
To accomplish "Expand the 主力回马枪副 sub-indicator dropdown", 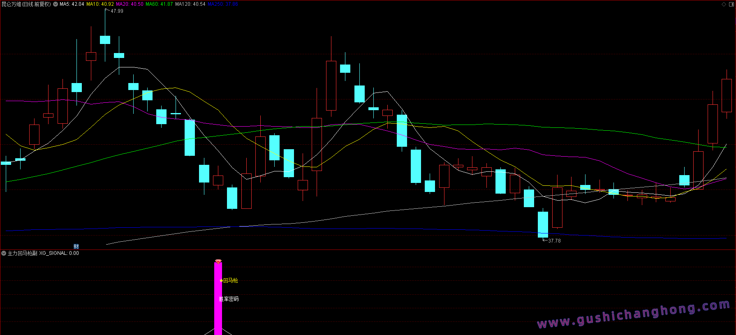I will click(4, 253).
